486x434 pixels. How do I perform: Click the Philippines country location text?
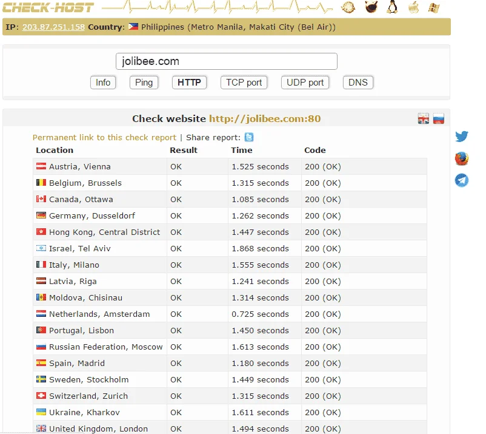[238, 27]
